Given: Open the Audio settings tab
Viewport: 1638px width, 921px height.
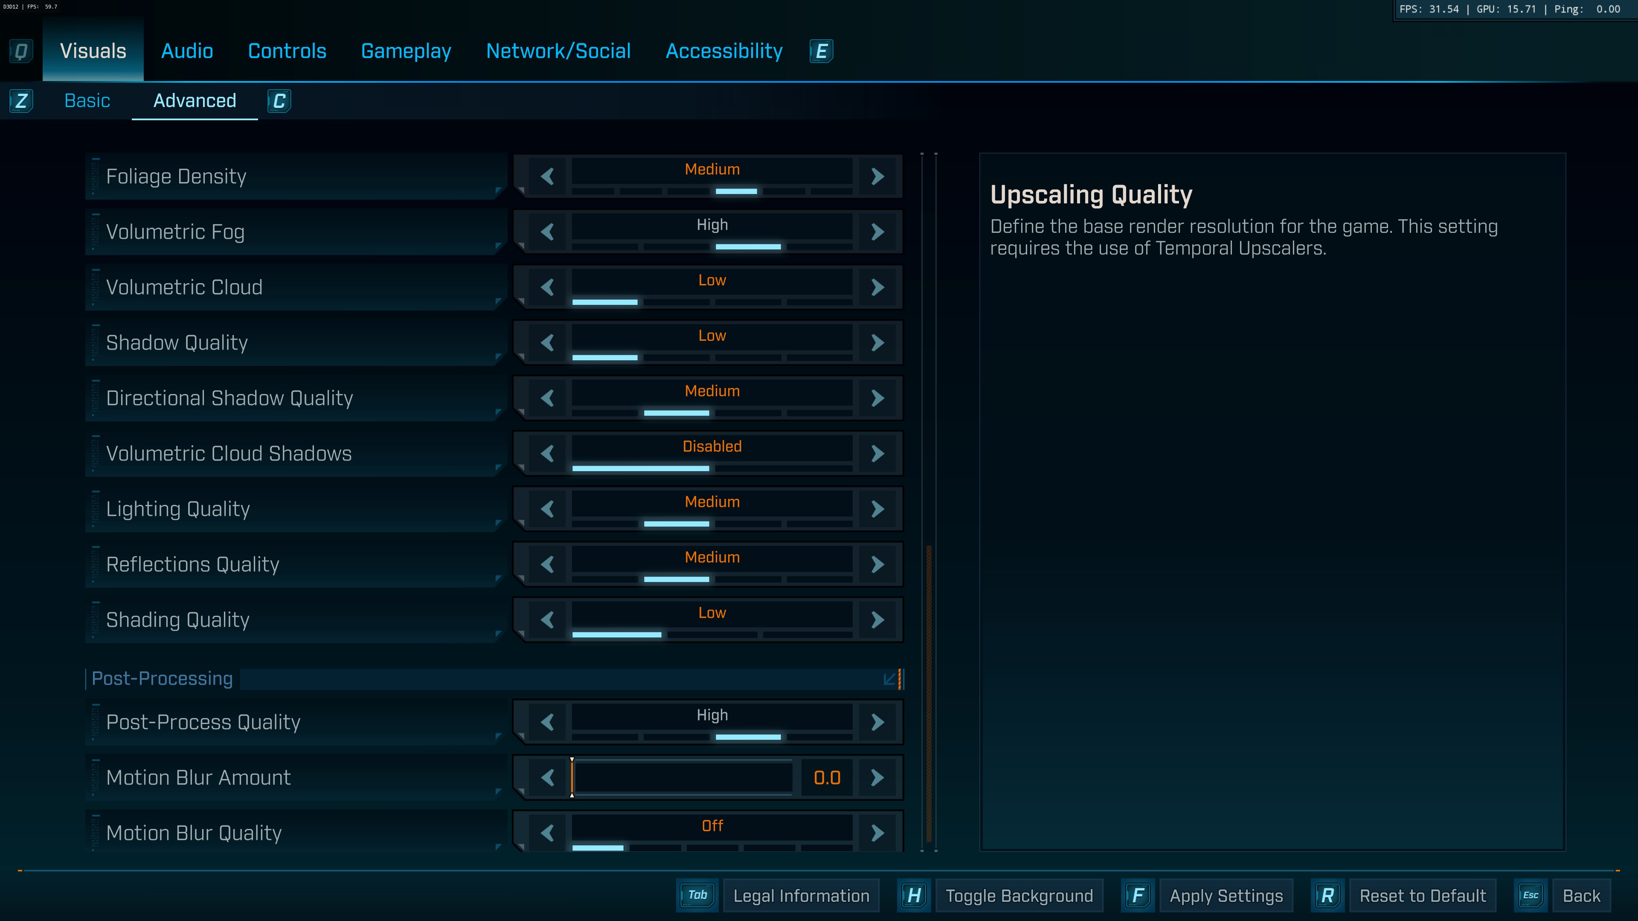Looking at the screenshot, I should click(187, 51).
